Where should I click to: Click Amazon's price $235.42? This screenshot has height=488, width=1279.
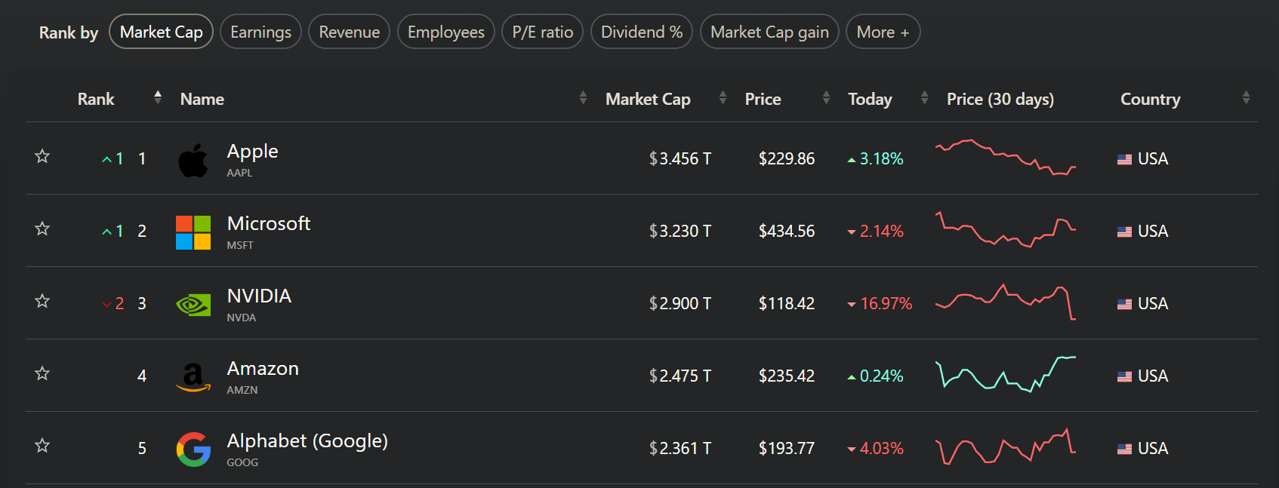[x=787, y=376]
